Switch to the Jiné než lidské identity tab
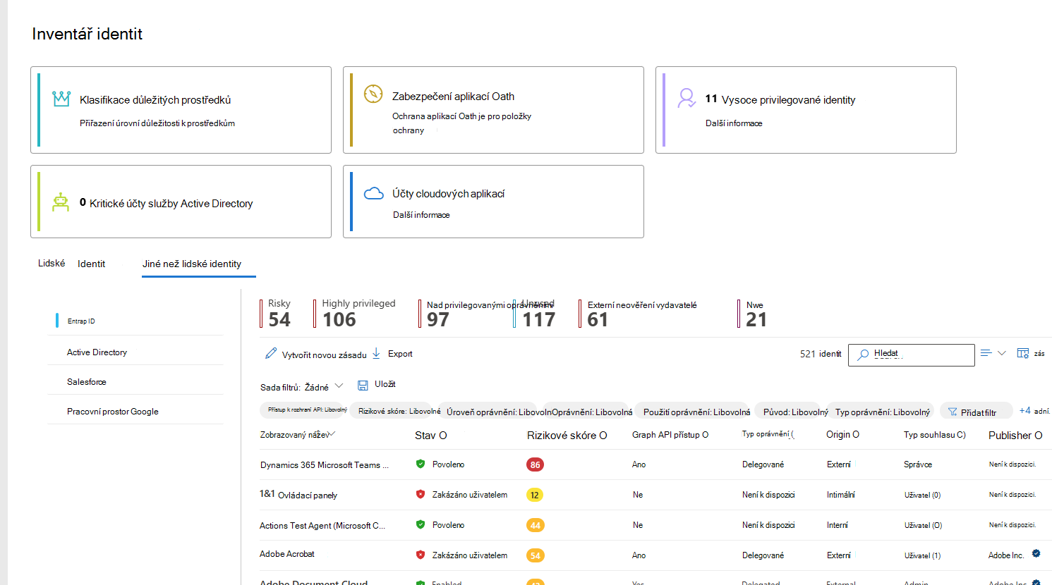The height and width of the screenshot is (585, 1052). tap(192, 264)
